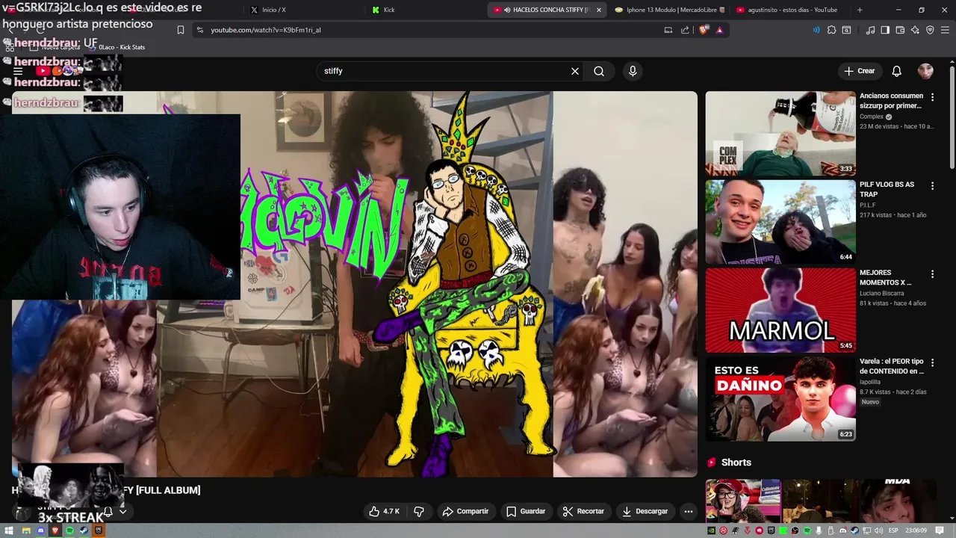Install page as app icon in address bar

pos(668,30)
